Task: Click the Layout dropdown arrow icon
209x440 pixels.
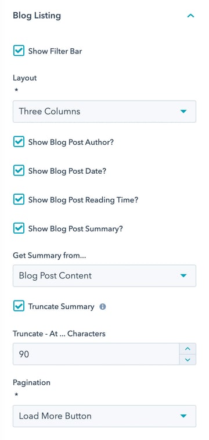Action: click(183, 112)
